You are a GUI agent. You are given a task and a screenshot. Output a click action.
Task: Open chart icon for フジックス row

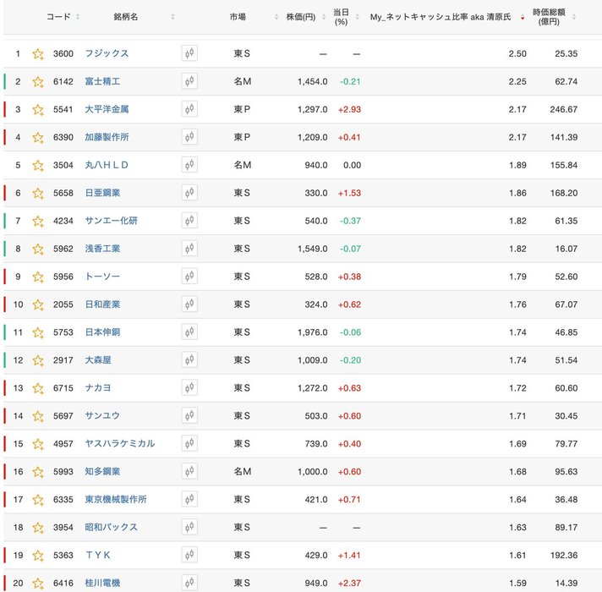tap(189, 53)
